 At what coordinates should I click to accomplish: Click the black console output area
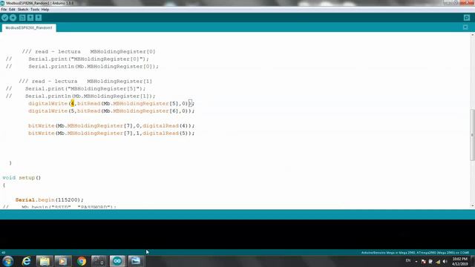coord(237,234)
